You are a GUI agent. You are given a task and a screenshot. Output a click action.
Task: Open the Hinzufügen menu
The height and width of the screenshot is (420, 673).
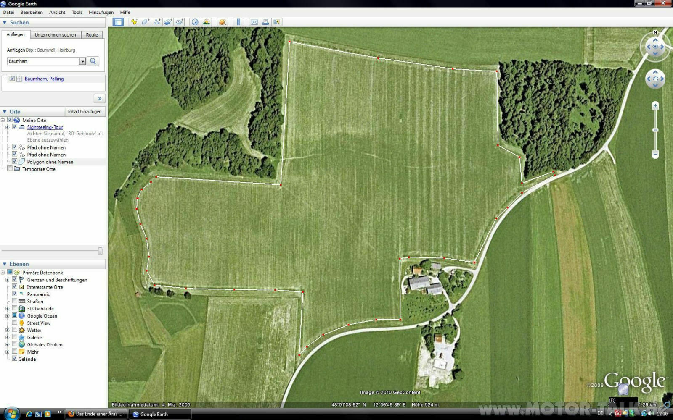[x=101, y=12]
